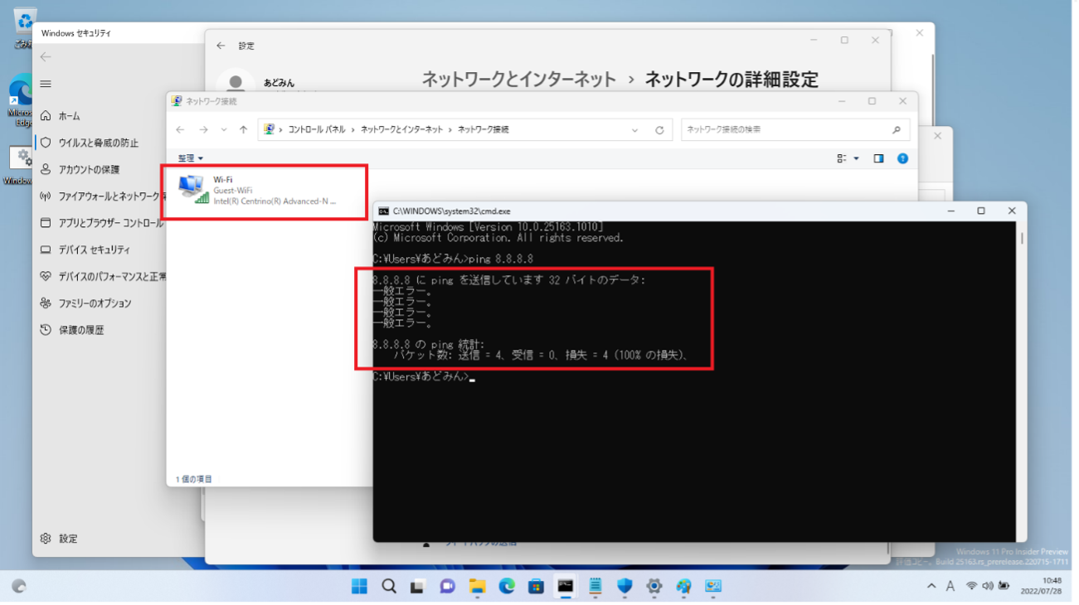Image resolution: width=1079 pixels, height=605 pixels.
Task: Open ファイアウォールとネットワーク in the security sidebar
Action: pyautogui.click(x=101, y=196)
